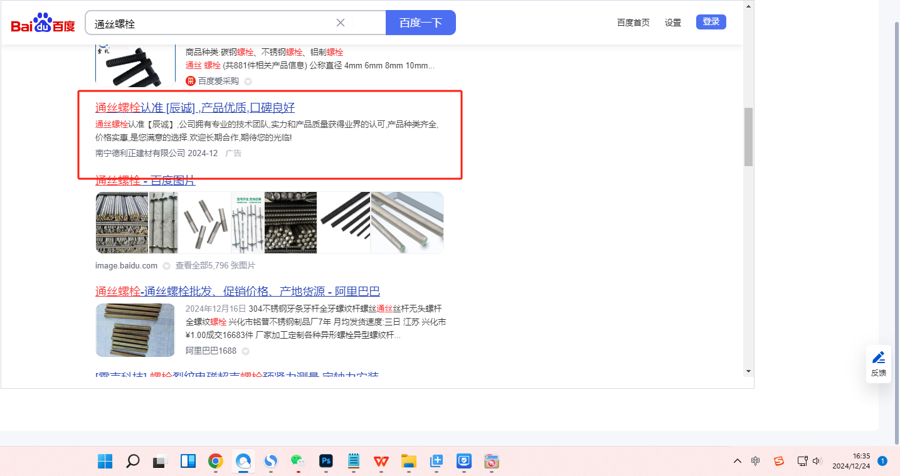Click 南宁德利正建材有限公司 advertiser name
This screenshot has height=476, width=900.
[x=140, y=153]
